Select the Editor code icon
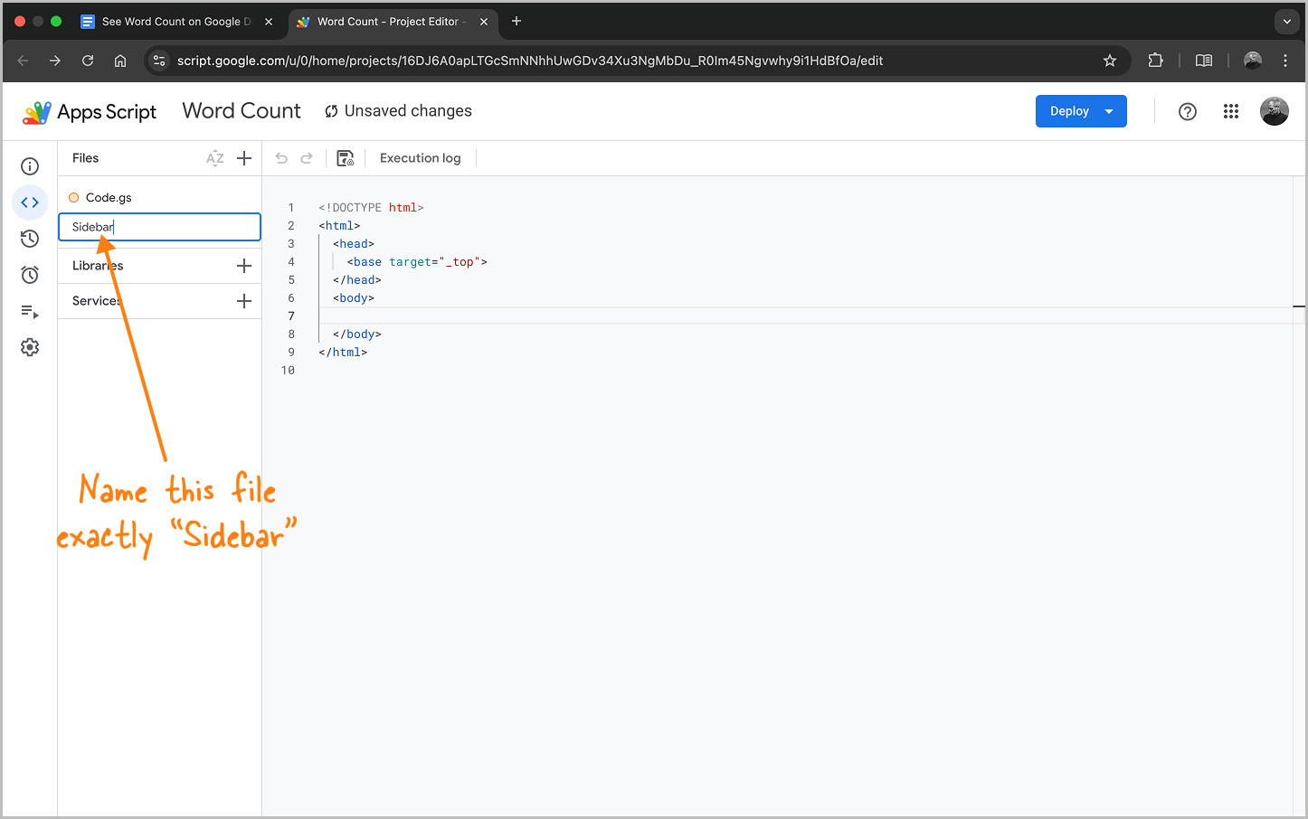1308x819 pixels. point(30,202)
